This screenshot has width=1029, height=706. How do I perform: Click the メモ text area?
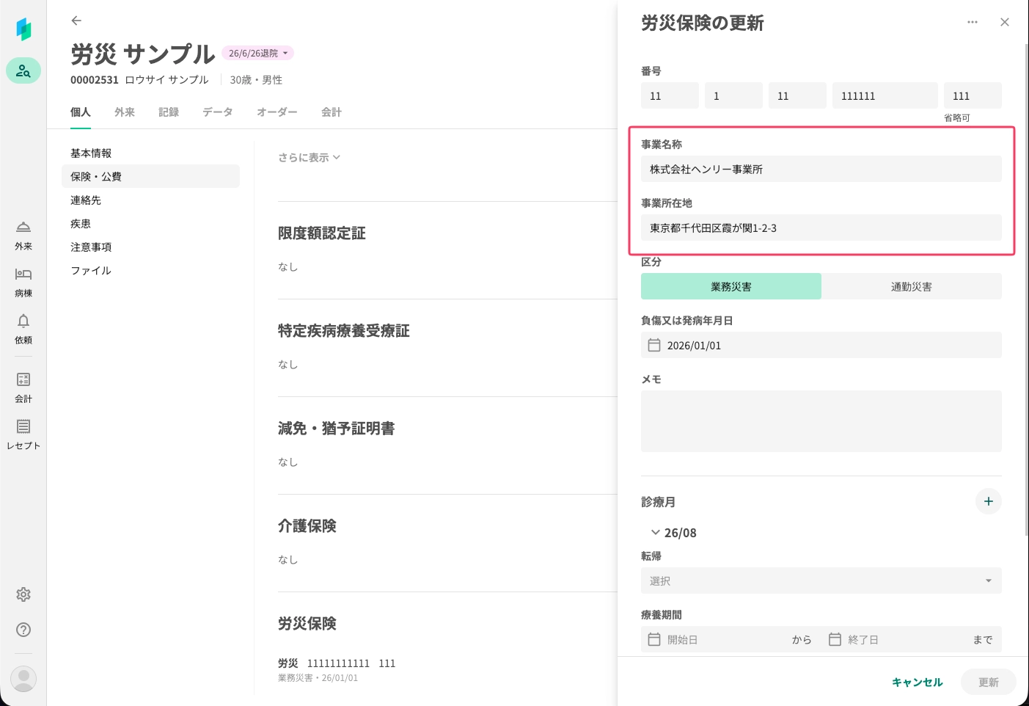[821, 421]
